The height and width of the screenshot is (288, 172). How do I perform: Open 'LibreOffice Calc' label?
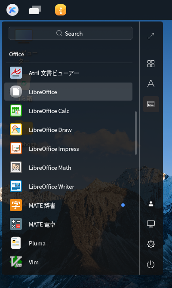(x=49, y=111)
